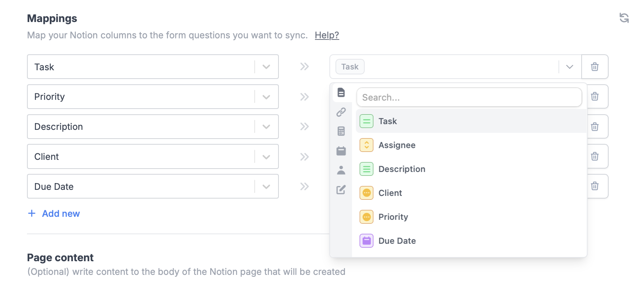Pick Due Date in the question list

(397, 241)
